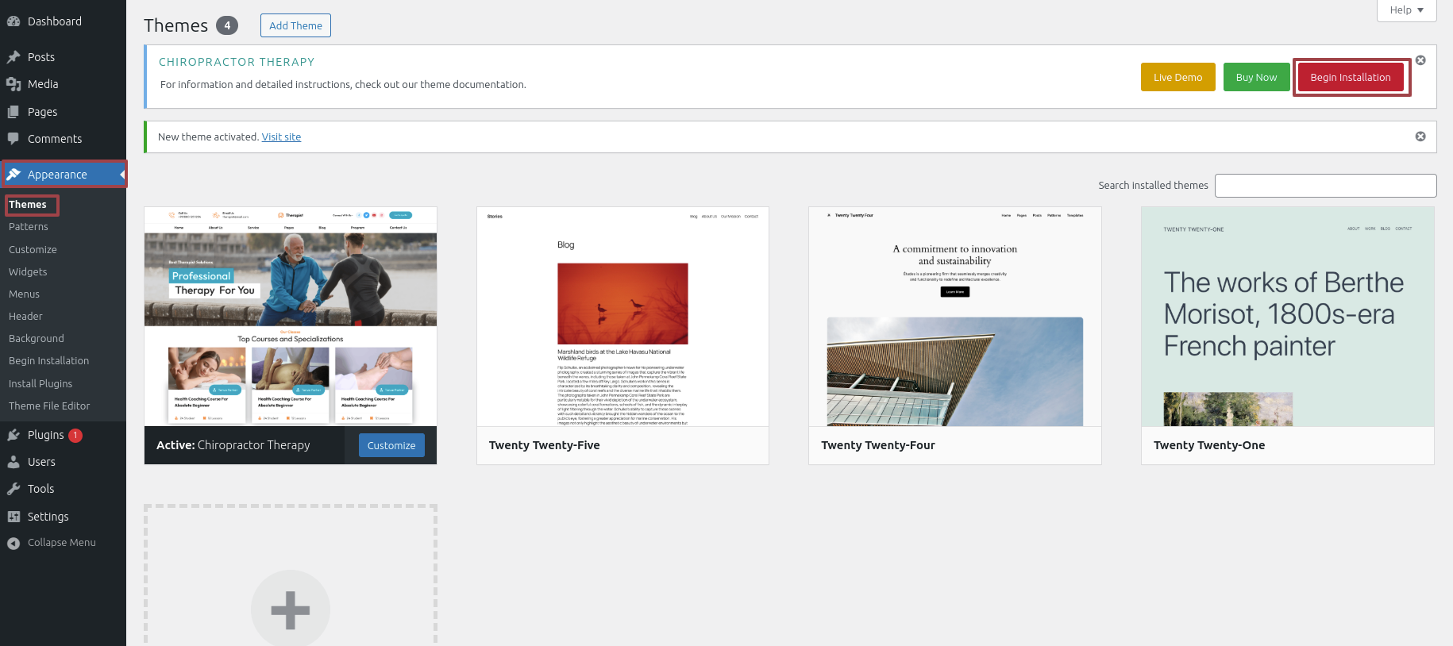1453x646 pixels.
Task: Open the Media menu
Action: point(63,84)
